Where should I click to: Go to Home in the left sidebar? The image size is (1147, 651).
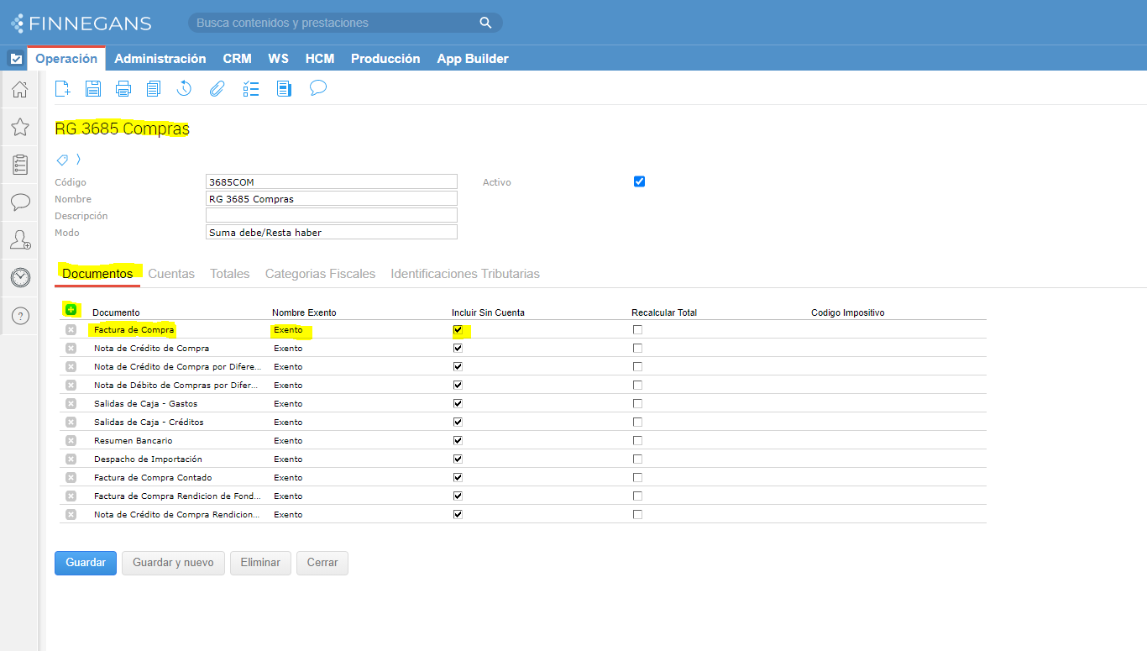[20, 89]
